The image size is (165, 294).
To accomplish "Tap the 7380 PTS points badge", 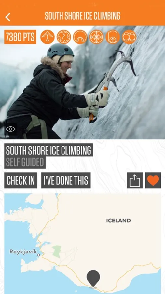I will 20,37.
